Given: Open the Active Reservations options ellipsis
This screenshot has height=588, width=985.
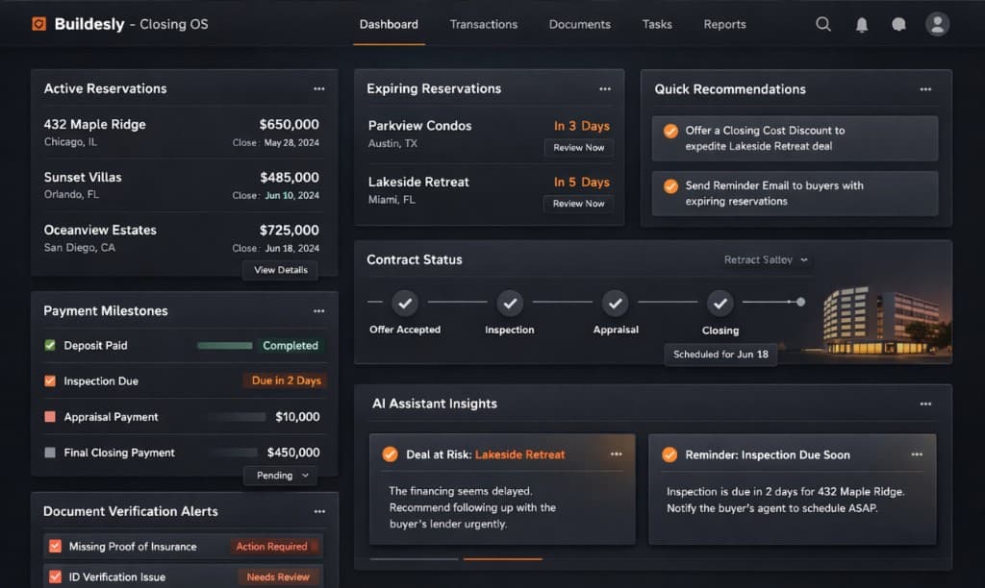Looking at the screenshot, I should [x=319, y=88].
